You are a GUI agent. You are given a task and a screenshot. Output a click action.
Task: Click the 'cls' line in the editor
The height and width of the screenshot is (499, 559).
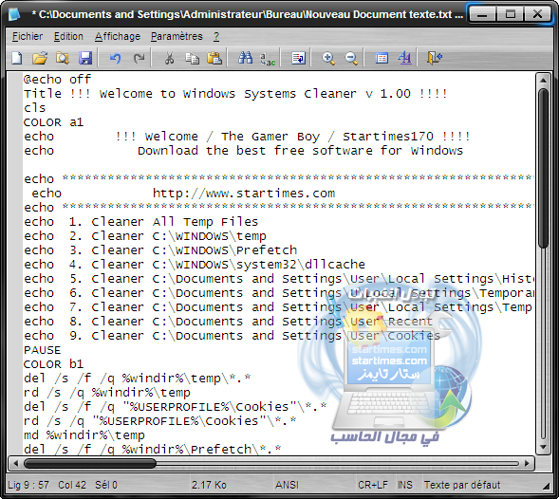pos(34,107)
